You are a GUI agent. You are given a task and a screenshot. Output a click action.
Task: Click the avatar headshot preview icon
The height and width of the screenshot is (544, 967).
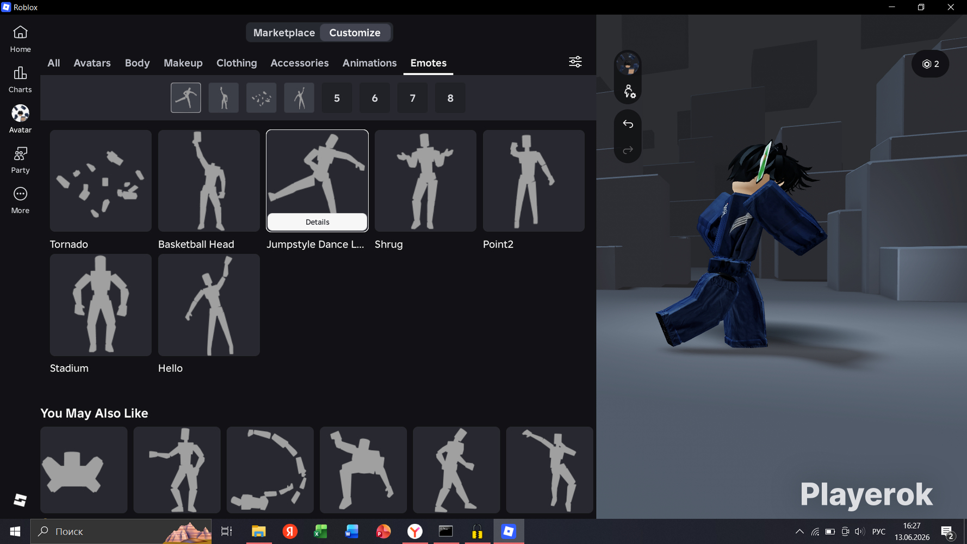[x=628, y=65]
